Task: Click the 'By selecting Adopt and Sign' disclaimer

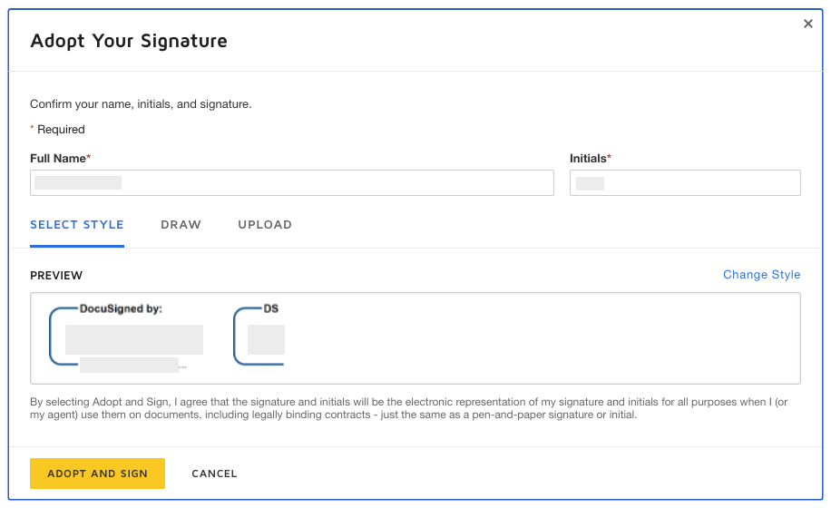Action: (x=408, y=408)
